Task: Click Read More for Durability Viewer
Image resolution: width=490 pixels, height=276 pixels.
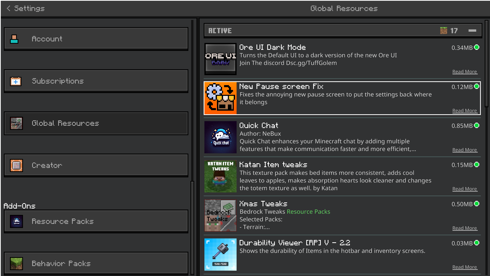Action: pyautogui.click(x=464, y=267)
